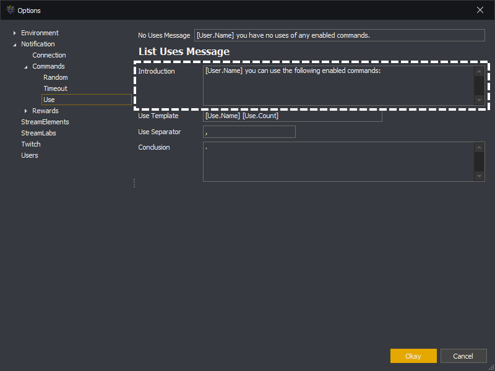Viewport: 495px width, 371px height.
Task: Expand the Rewards tree node arrow
Action: 26,111
